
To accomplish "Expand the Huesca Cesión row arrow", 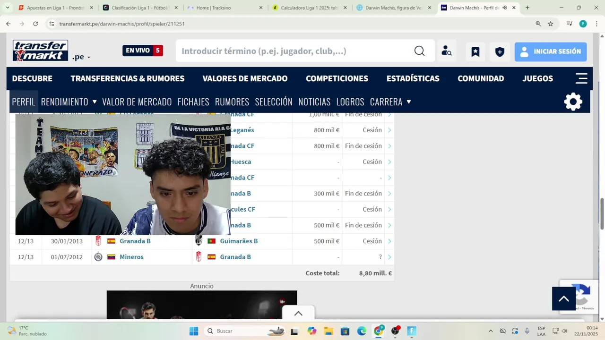I will coord(389,162).
